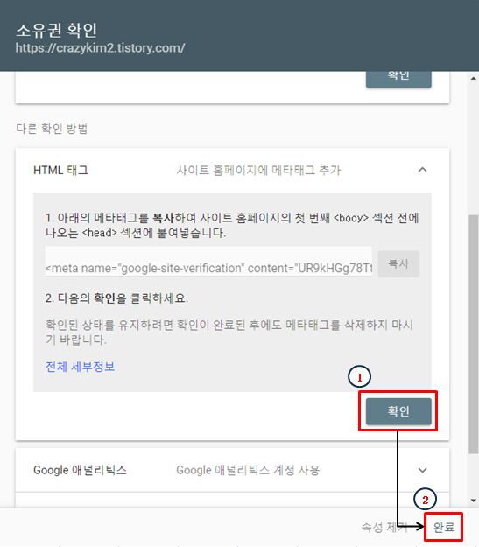Screen dimensions: 479x547
Task: Click the 복사 button to copy meta tag
Action: [398, 263]
